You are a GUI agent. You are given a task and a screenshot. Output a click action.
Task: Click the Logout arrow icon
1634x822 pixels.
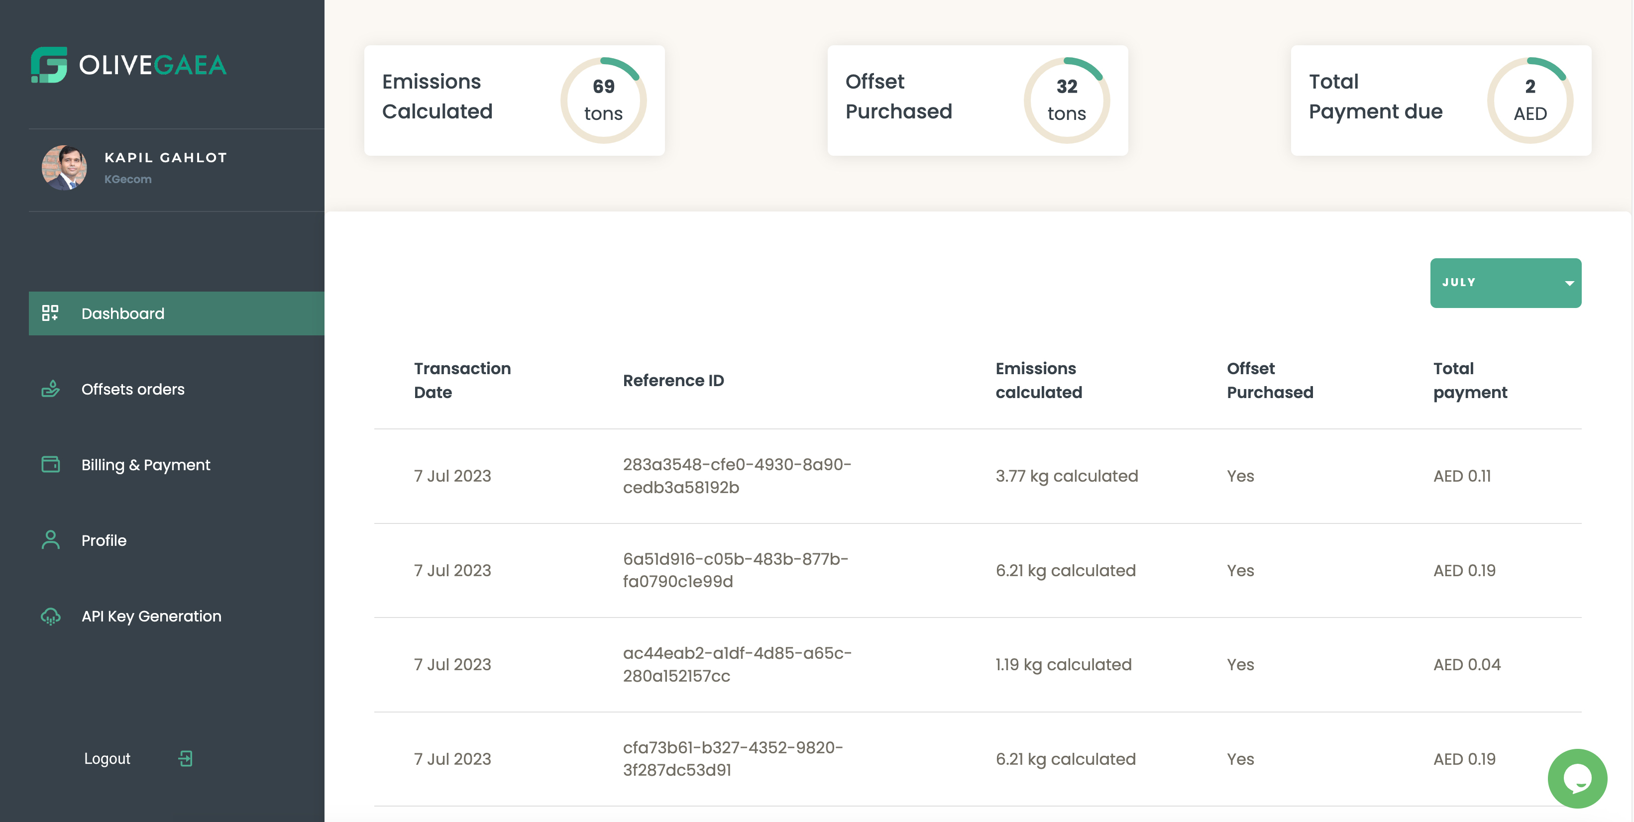point(185,759)
